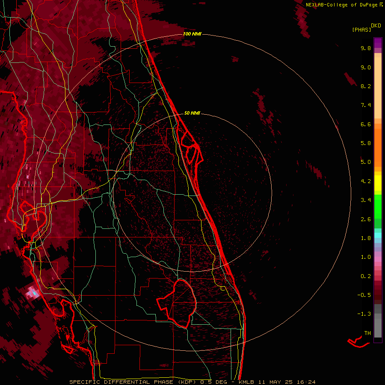Click the 1.8 scale value
The image size is (385, 385).
coord(366,238)
